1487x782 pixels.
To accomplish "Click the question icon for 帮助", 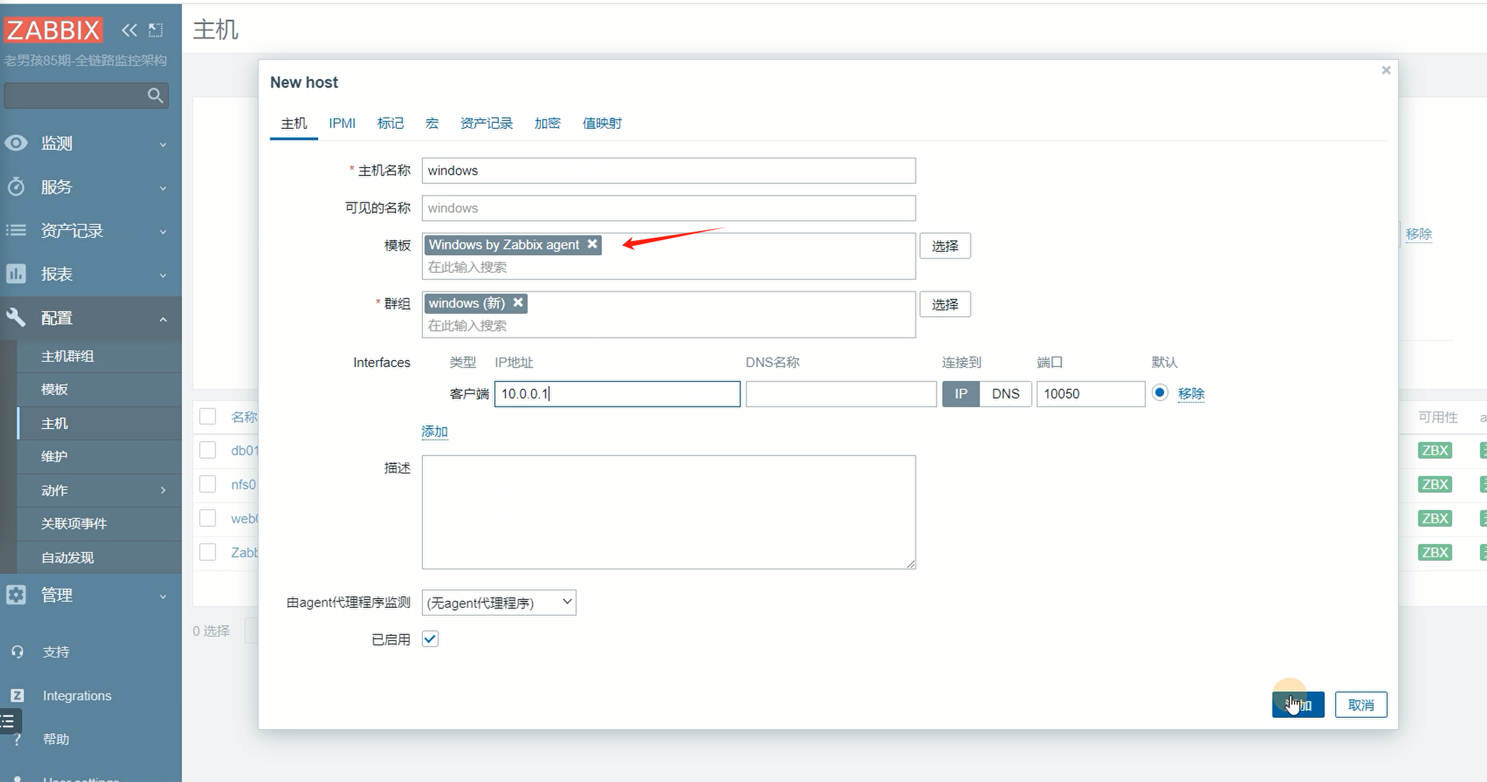I will click(18, 739).
